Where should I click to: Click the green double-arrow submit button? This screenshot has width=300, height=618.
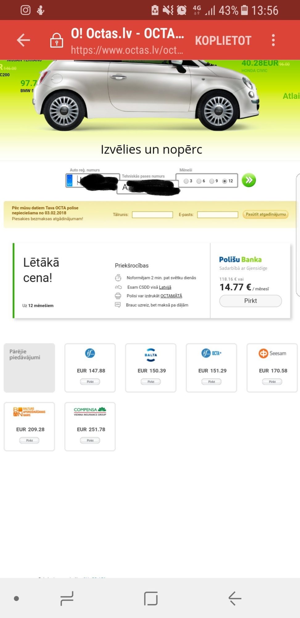[x=249, y=180]
